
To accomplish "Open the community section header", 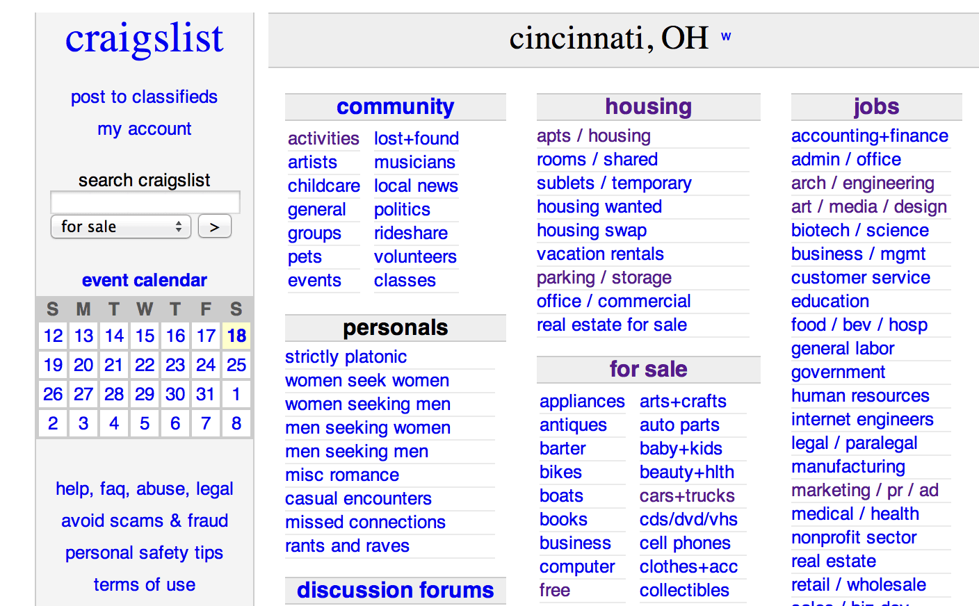I will click(x=395, y=106).
